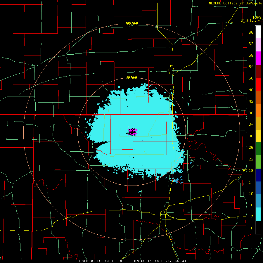Viewport: 263px width, 263px height.
Task: Click the "KVNX" radar site identifier
Action: 140,261
